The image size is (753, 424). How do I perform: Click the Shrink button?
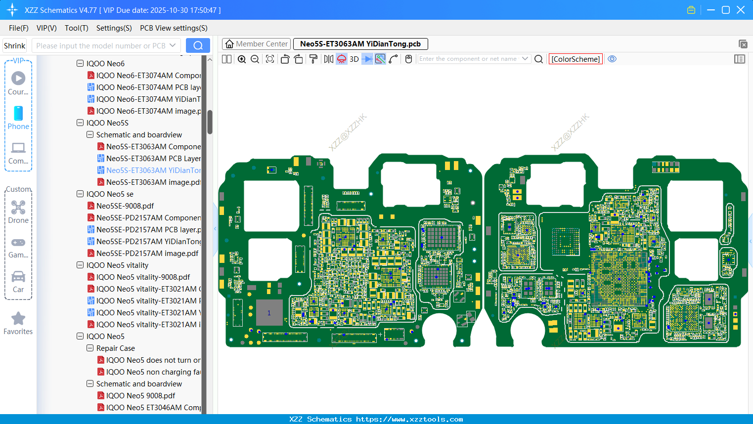[x=15, y=45]
